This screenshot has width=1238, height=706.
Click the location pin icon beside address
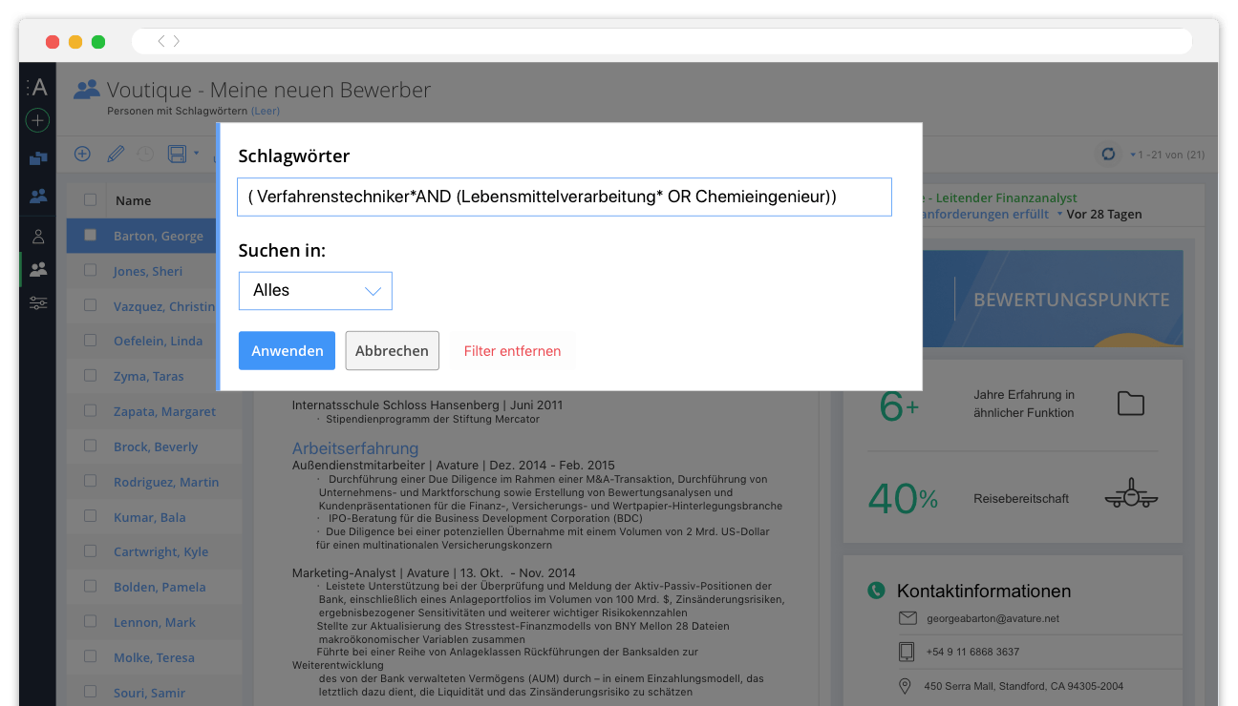click(906, 686)
